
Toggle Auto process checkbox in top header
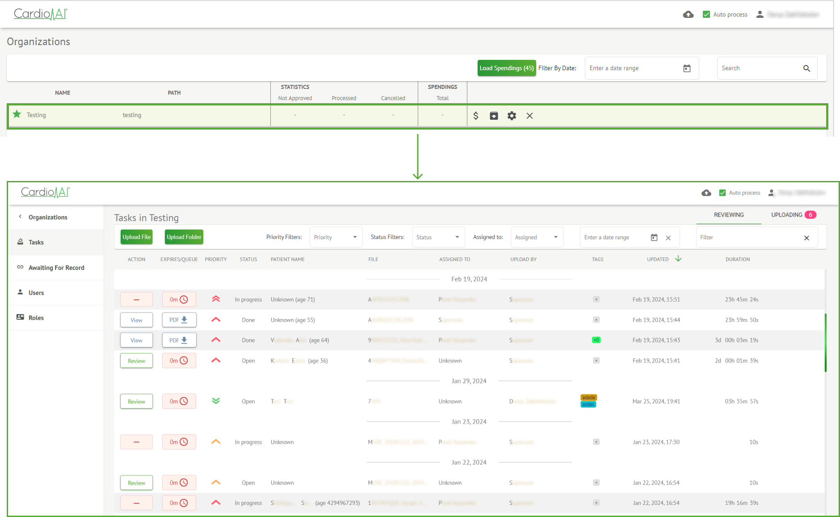706,15
